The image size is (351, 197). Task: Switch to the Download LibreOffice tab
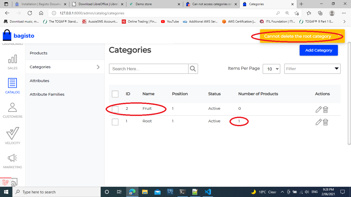(x=98, y=4)
